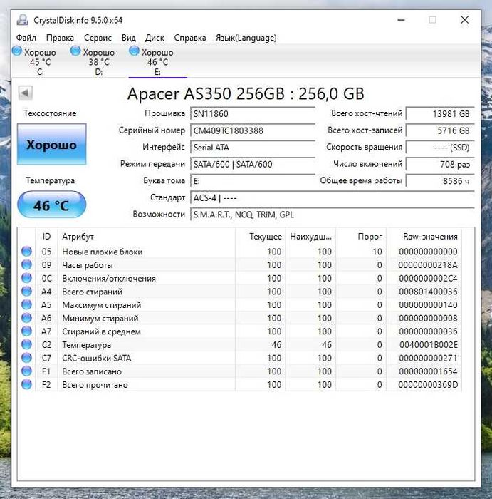Click the Raw-значения column header
Image resolution: width=492 pixels, height=499 pixels.
pyautogui.click(x=424, y=237)
